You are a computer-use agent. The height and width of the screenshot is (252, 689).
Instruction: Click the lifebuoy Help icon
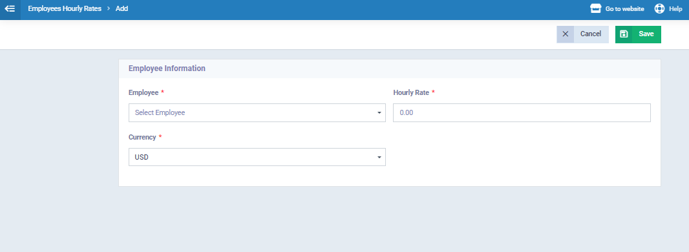659,9
